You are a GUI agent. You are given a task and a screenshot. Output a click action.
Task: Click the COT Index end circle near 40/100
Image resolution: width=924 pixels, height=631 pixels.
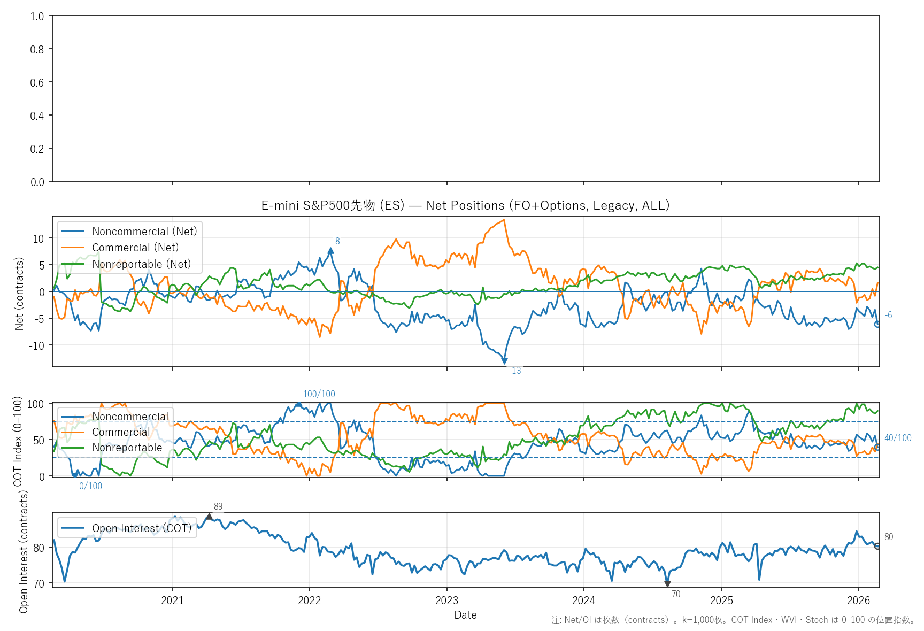(x=877, y=447)
